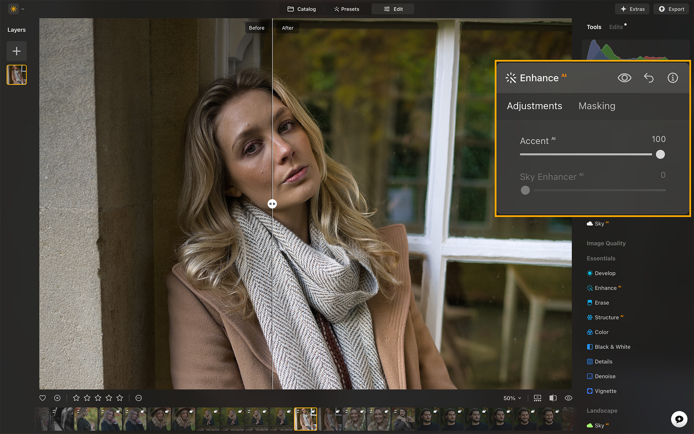Select the portrait layer thumbnail
The width and height of the screenshot is (694, 434).
point(17,75)
